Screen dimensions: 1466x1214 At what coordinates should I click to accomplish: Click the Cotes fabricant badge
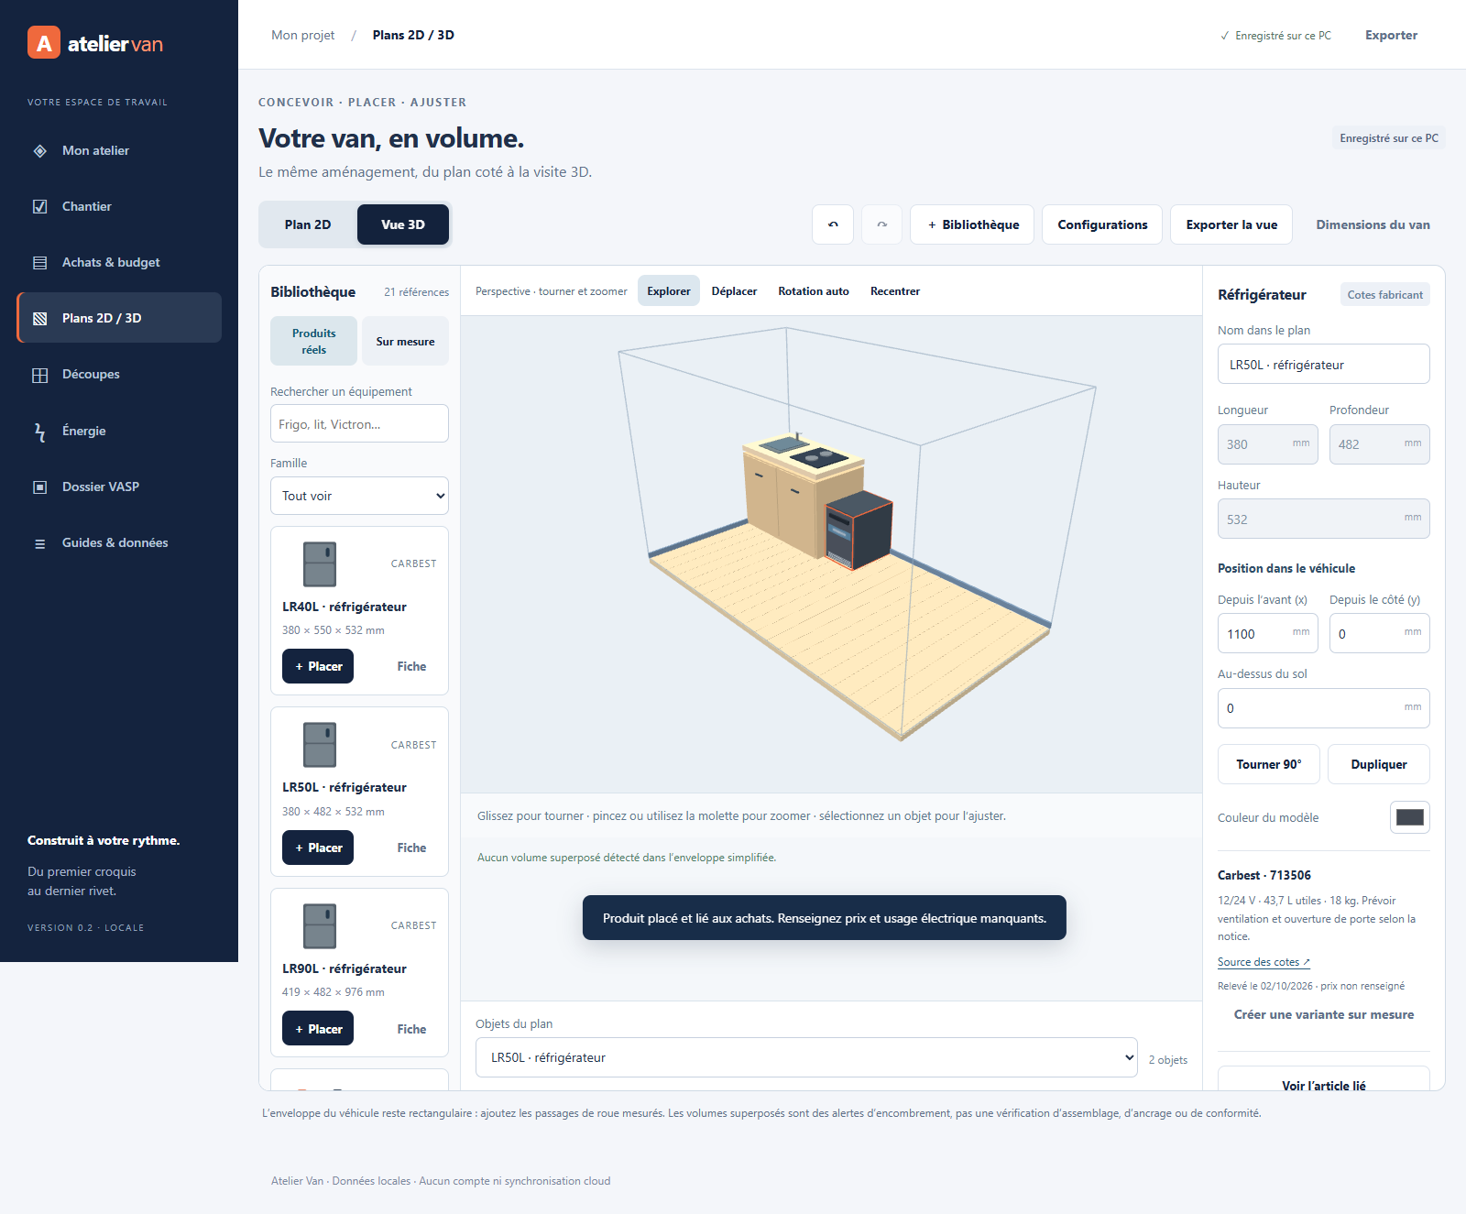[x=1385, y=294]
